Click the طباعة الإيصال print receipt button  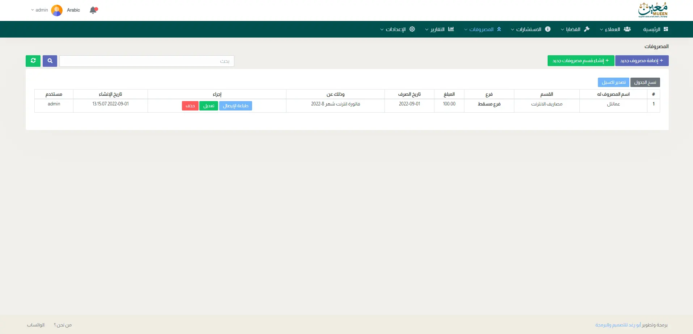[235, 106]
